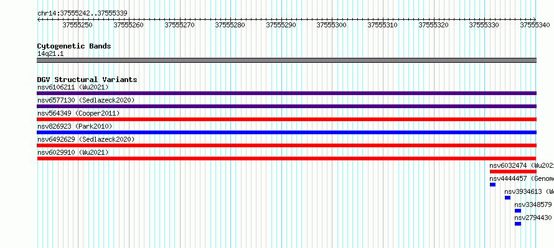Click ruler position 37555330
The image size is (554, 248).
(484, 25)
